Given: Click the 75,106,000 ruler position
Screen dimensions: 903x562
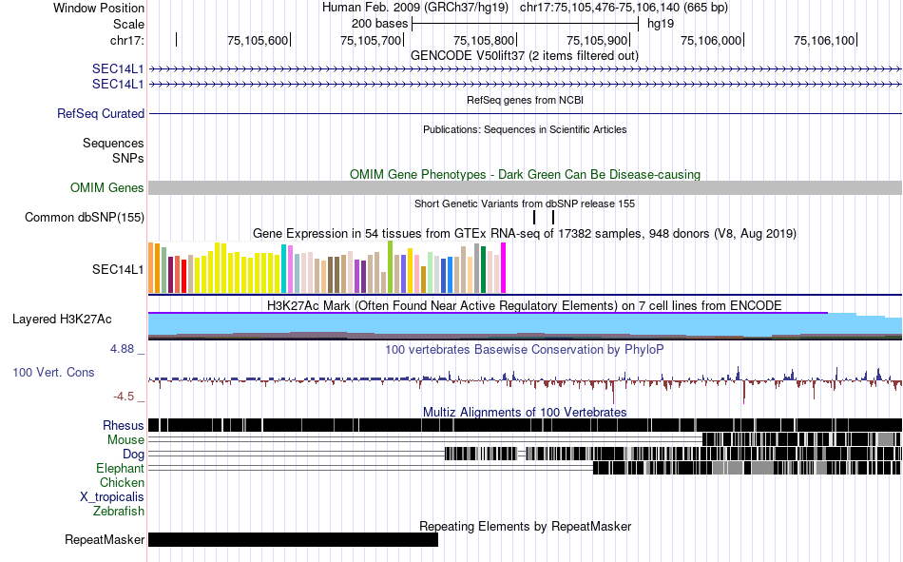Looking at the screenshot, I should (711, 40).
